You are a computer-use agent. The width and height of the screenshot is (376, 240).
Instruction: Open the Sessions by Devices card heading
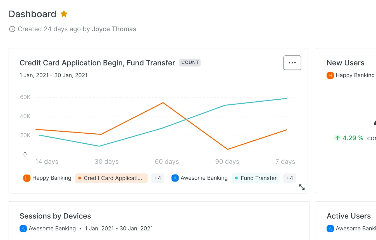pos(55,216)
